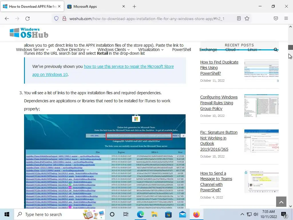Expand the Virtualization menu

[x=151, y=50]
